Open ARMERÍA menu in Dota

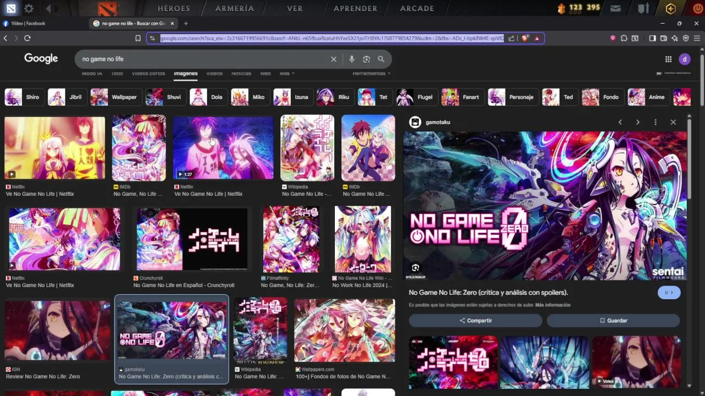[235, 8]
